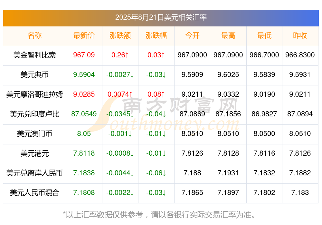
Task: Click the highest value '87.1856'
Action: point(228,114)
